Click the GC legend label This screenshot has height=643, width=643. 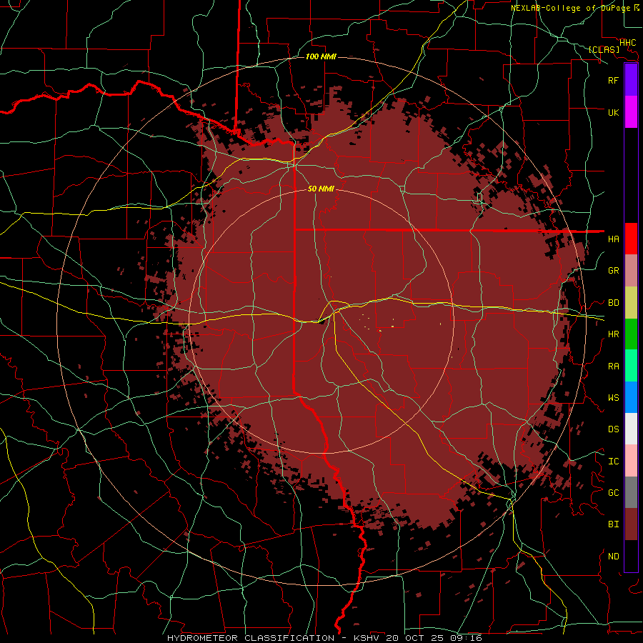613,493
